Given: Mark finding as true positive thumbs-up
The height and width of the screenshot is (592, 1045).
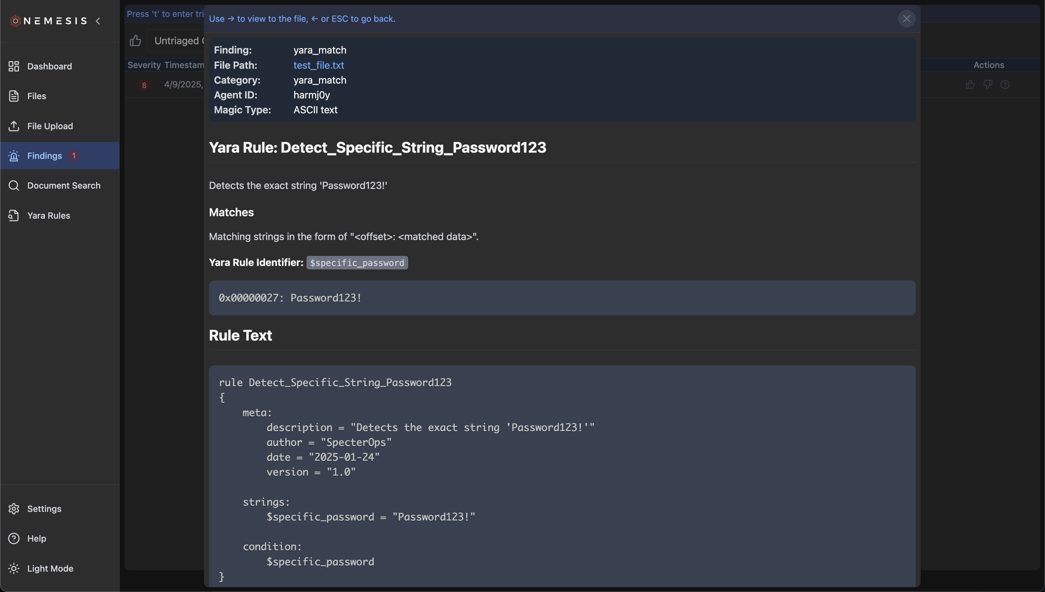Looking at the screenshot, I should click(x=970, y=85).
